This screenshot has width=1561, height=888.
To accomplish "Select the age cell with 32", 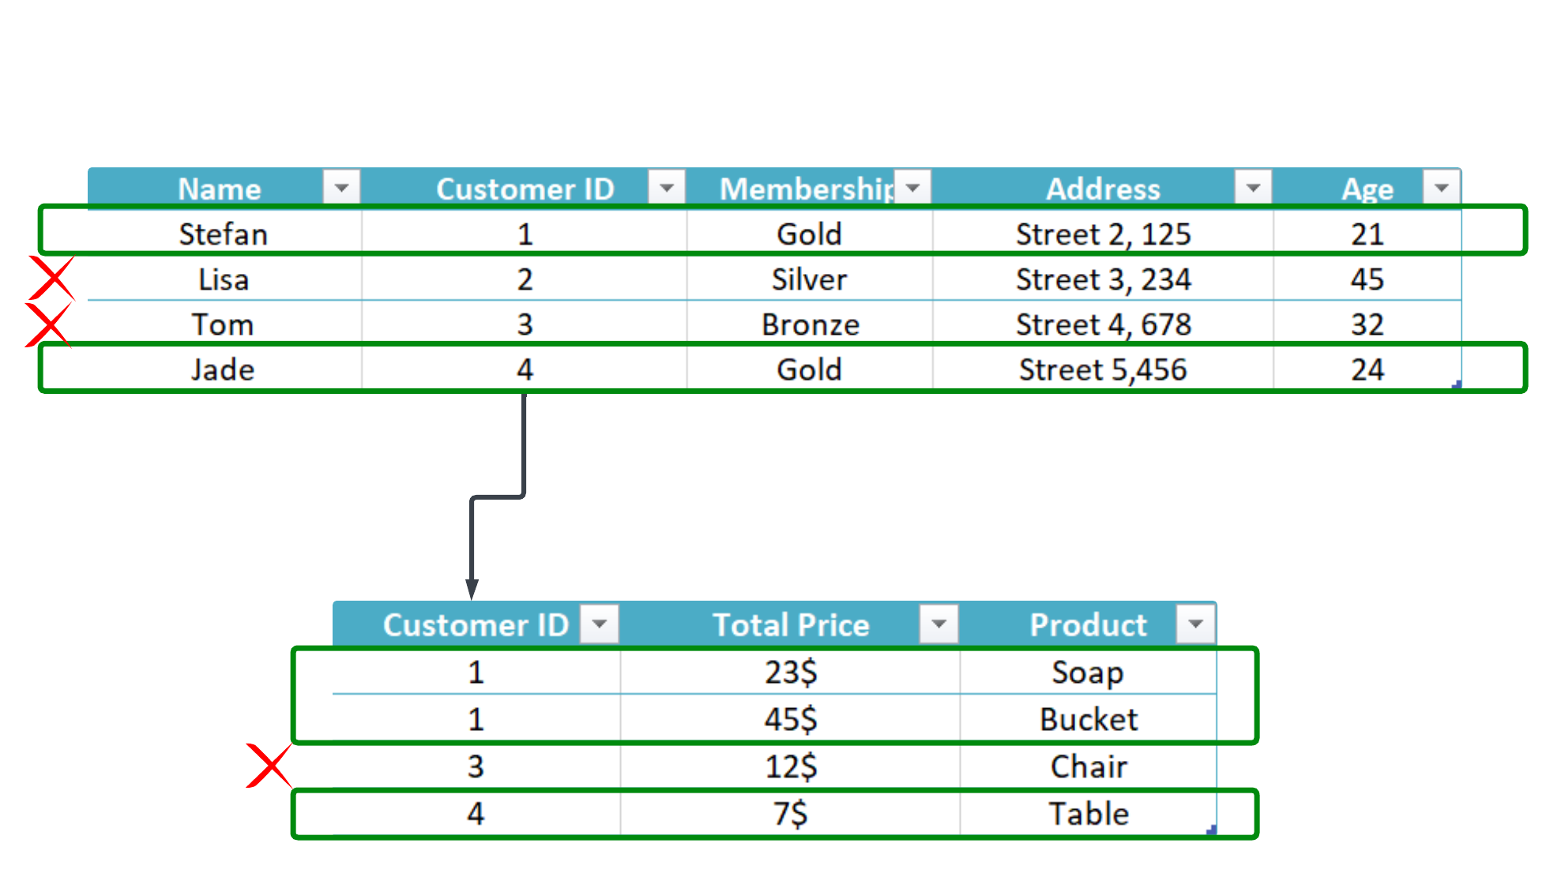I will pyautogui.click(x=1367, y=324).
